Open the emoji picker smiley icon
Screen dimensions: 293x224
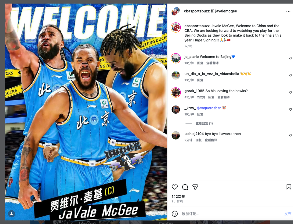(x=175, y=214)
